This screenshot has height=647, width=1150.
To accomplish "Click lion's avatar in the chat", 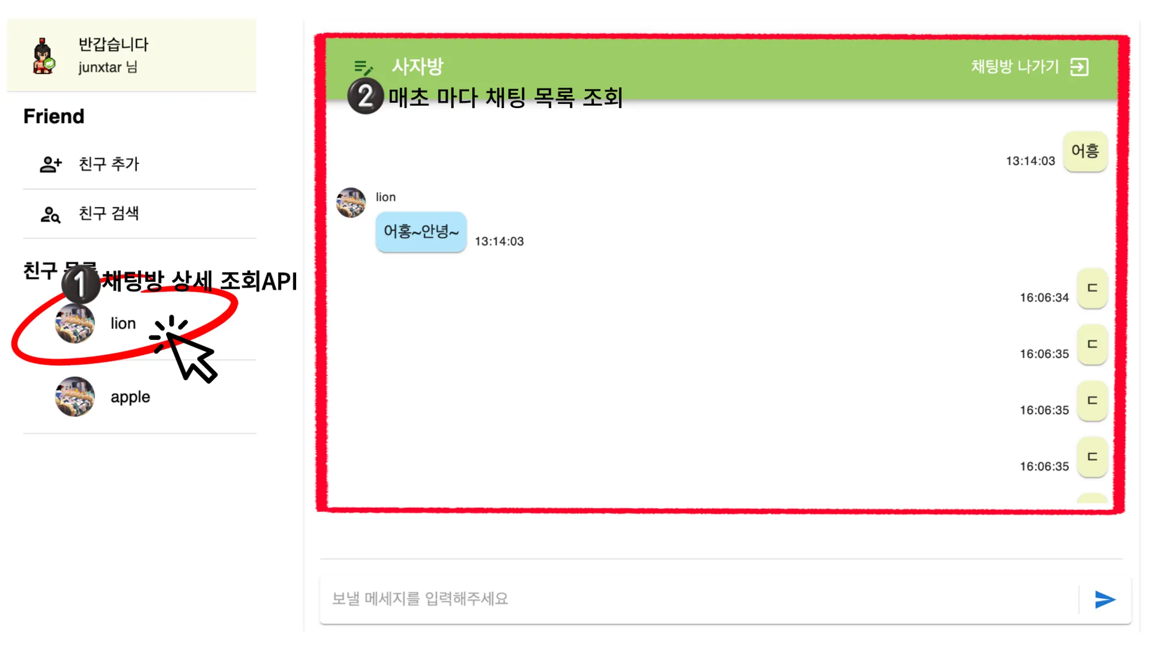I will pyautogui.click(x=351, y=202).
